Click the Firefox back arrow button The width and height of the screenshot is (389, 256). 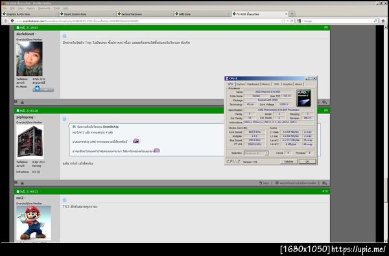click(x=5, y=21)
